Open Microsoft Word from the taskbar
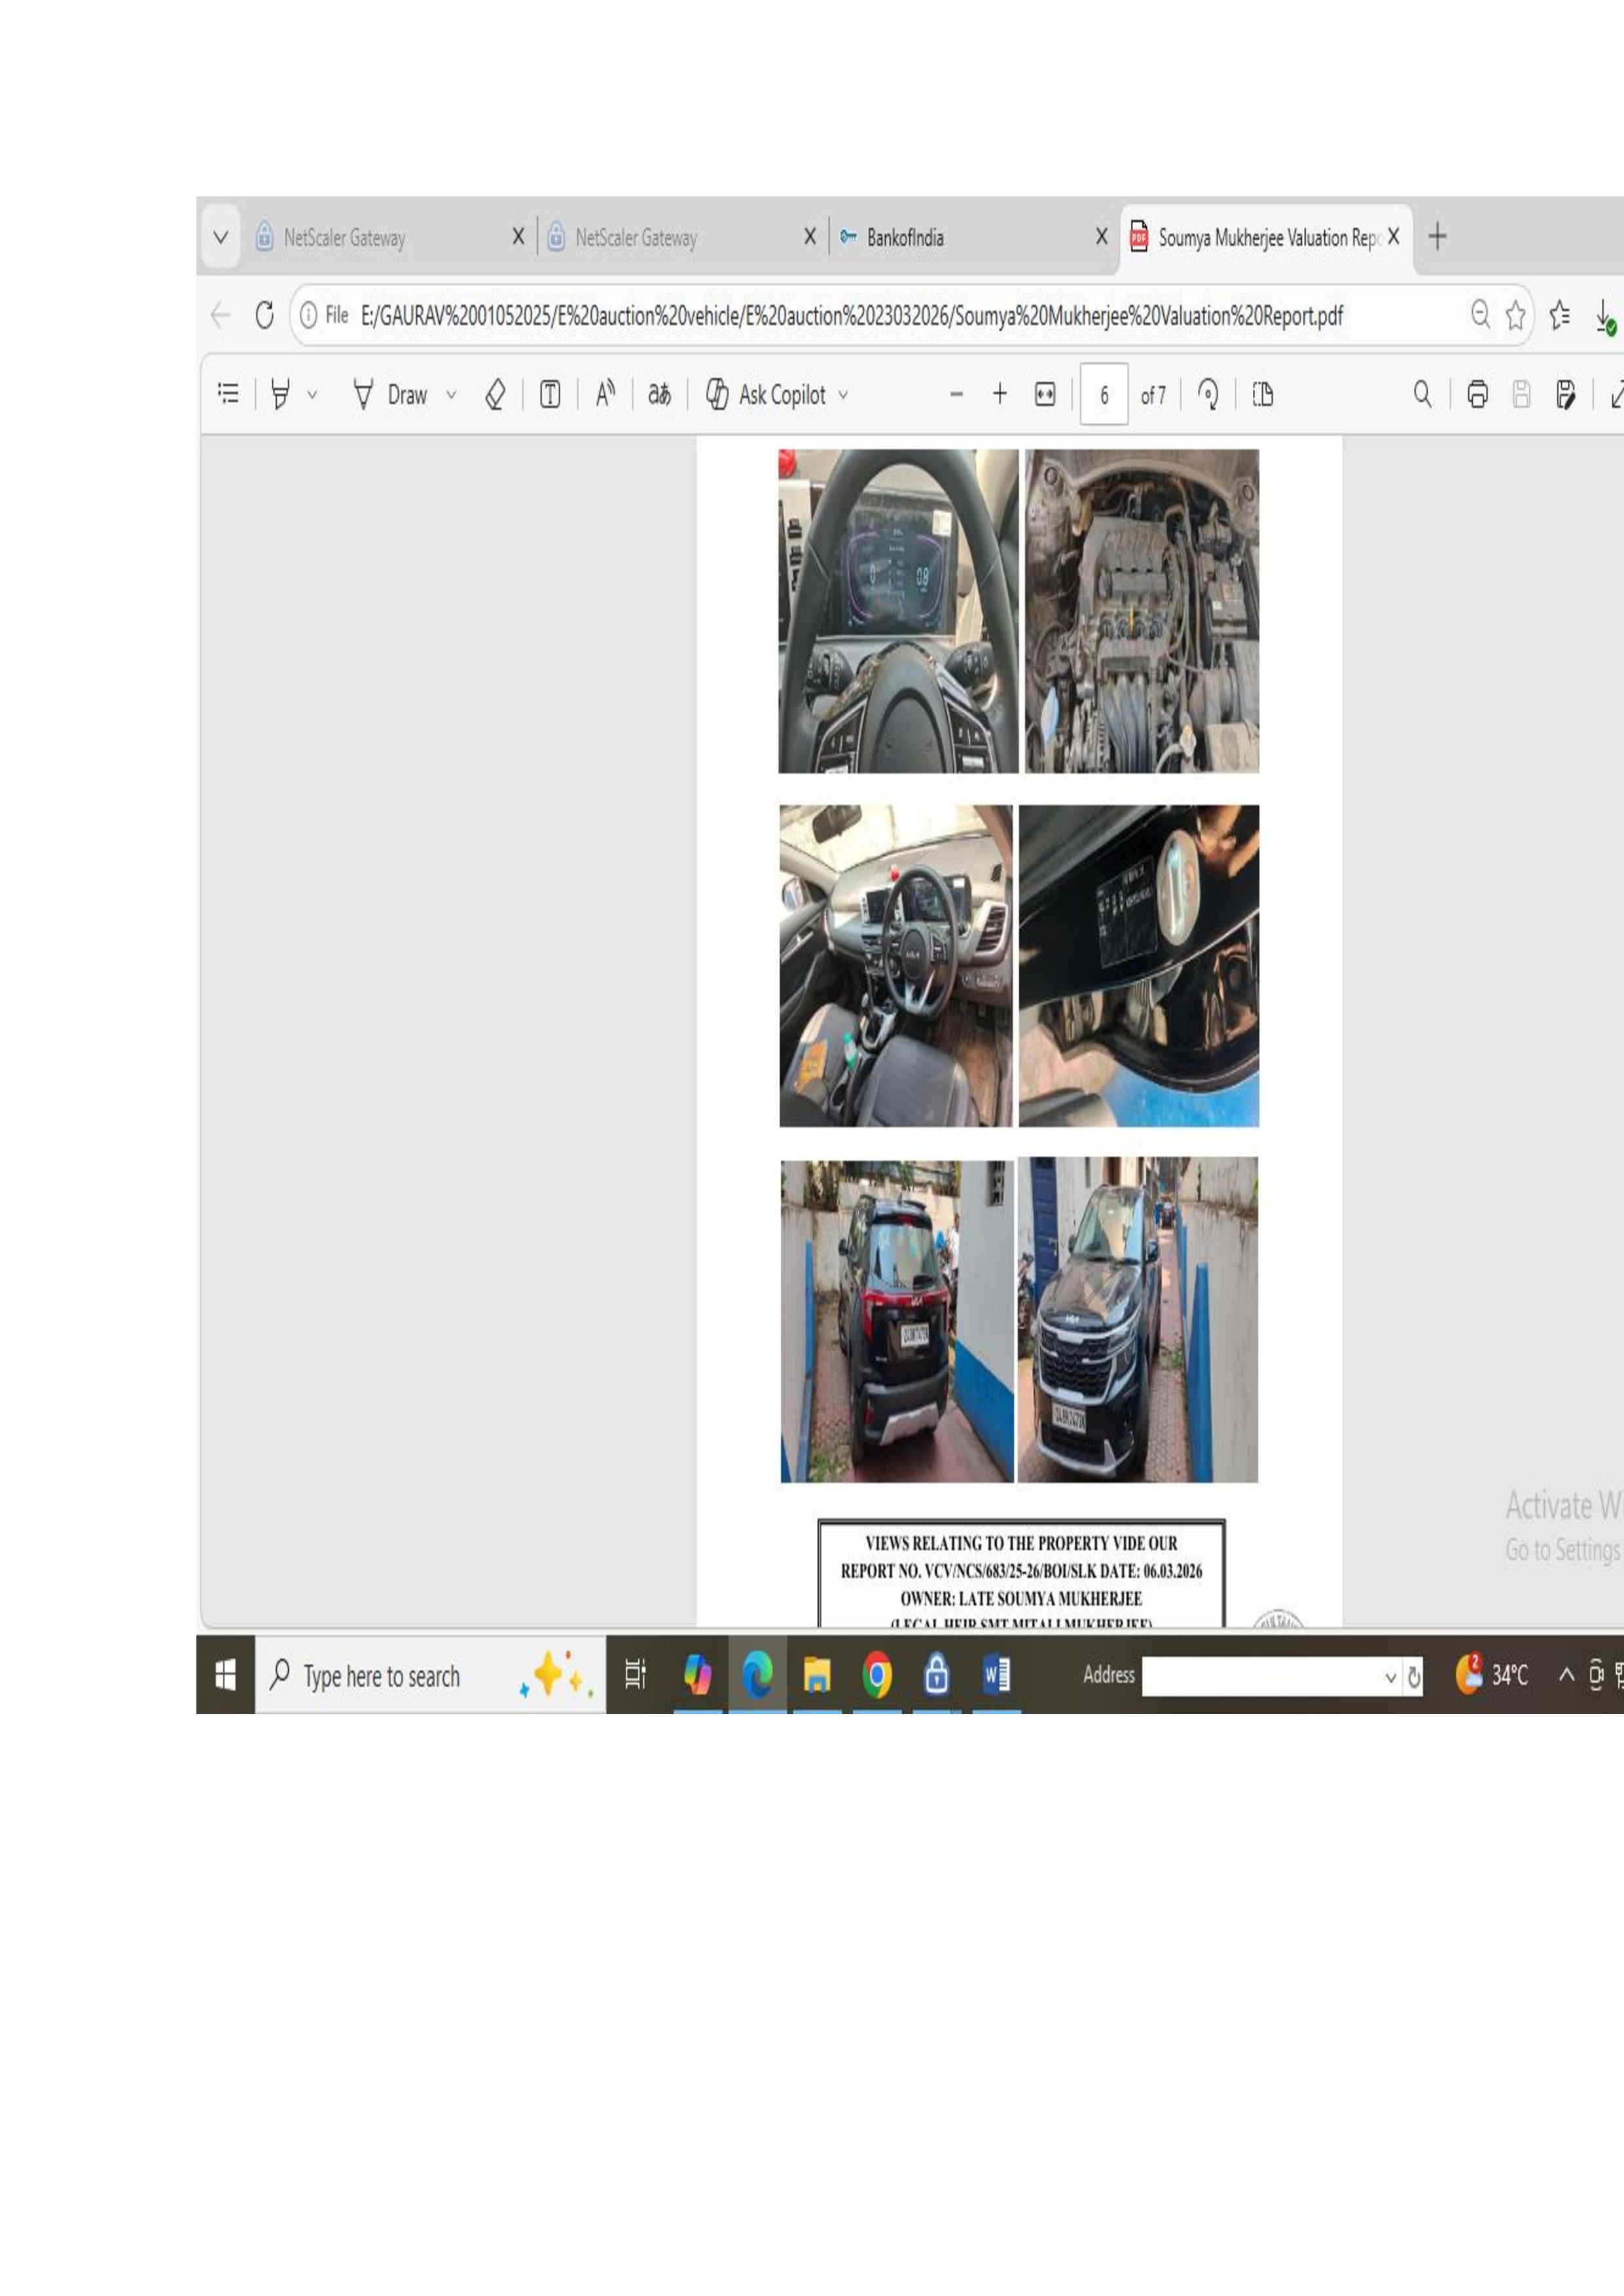This screenshot has height=2296, width=1624. [x=996, y=1674]
